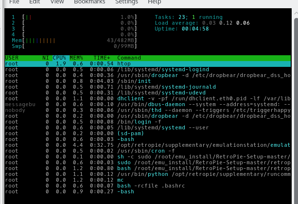Click the Mem usage meter bar
The width and height of the screenshot is (298, 204).
coord(73,40)
